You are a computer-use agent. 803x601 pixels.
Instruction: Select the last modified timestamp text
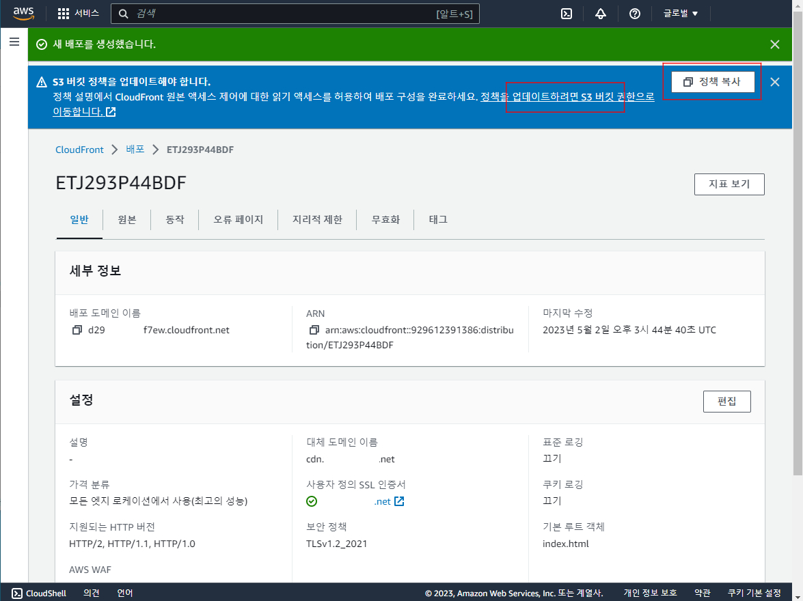point(629,330)
